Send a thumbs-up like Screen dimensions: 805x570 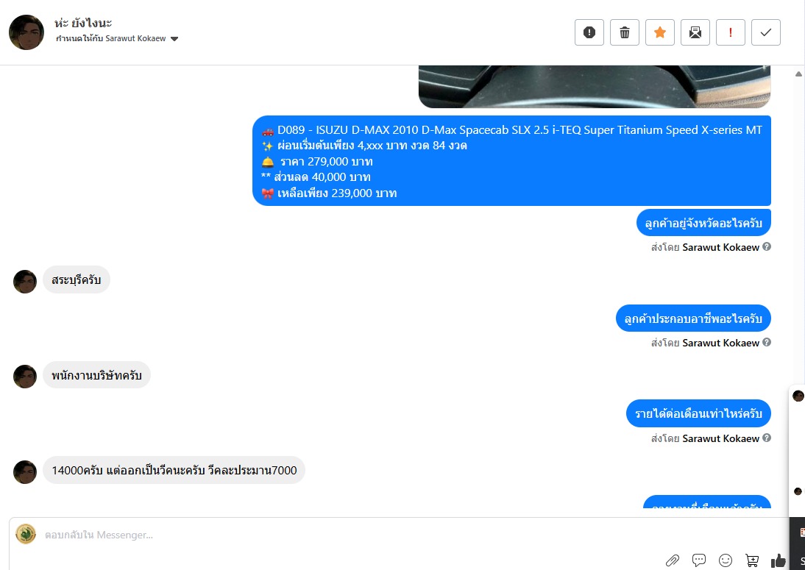[x=779, y=560]
